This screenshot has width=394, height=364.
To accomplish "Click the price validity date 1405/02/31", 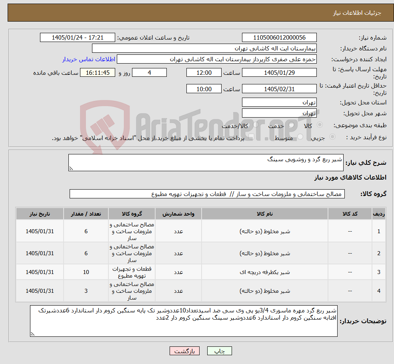I will coord(279,89).
